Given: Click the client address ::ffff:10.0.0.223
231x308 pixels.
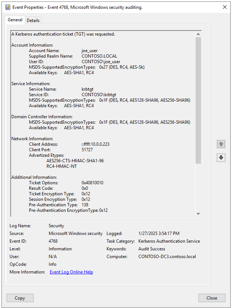Looking at the screenshot, I should coord(96,144).
